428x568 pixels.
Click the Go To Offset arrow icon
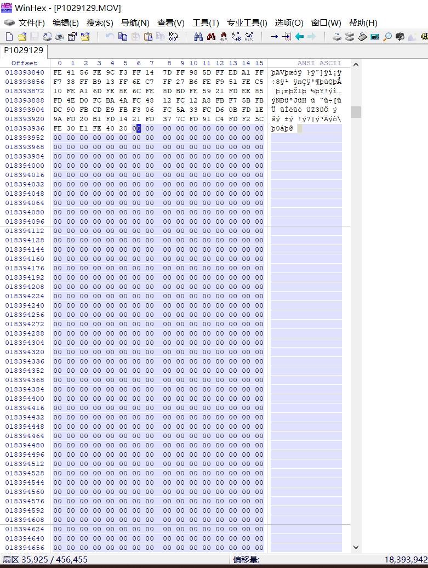tap(274, 37)
